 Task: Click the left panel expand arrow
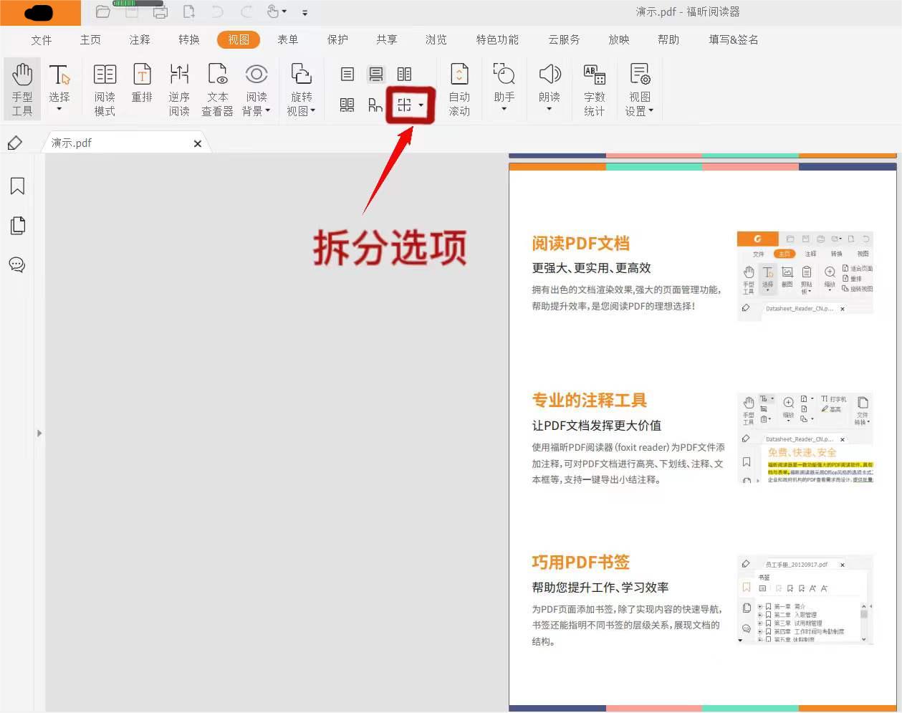tap(39, 433)
